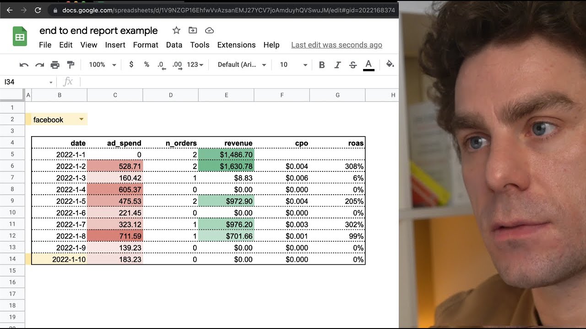Select the date cell 2022-1-10
The width and height of the screenshot is (586, 329).
(59, 259)
